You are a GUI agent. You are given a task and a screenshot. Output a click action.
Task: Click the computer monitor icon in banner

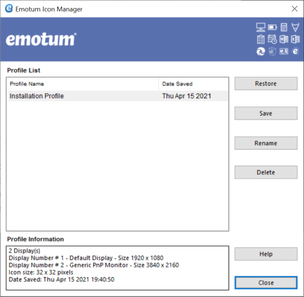260,28
